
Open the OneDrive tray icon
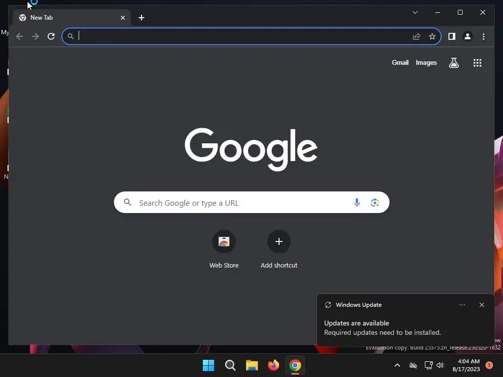413,365
